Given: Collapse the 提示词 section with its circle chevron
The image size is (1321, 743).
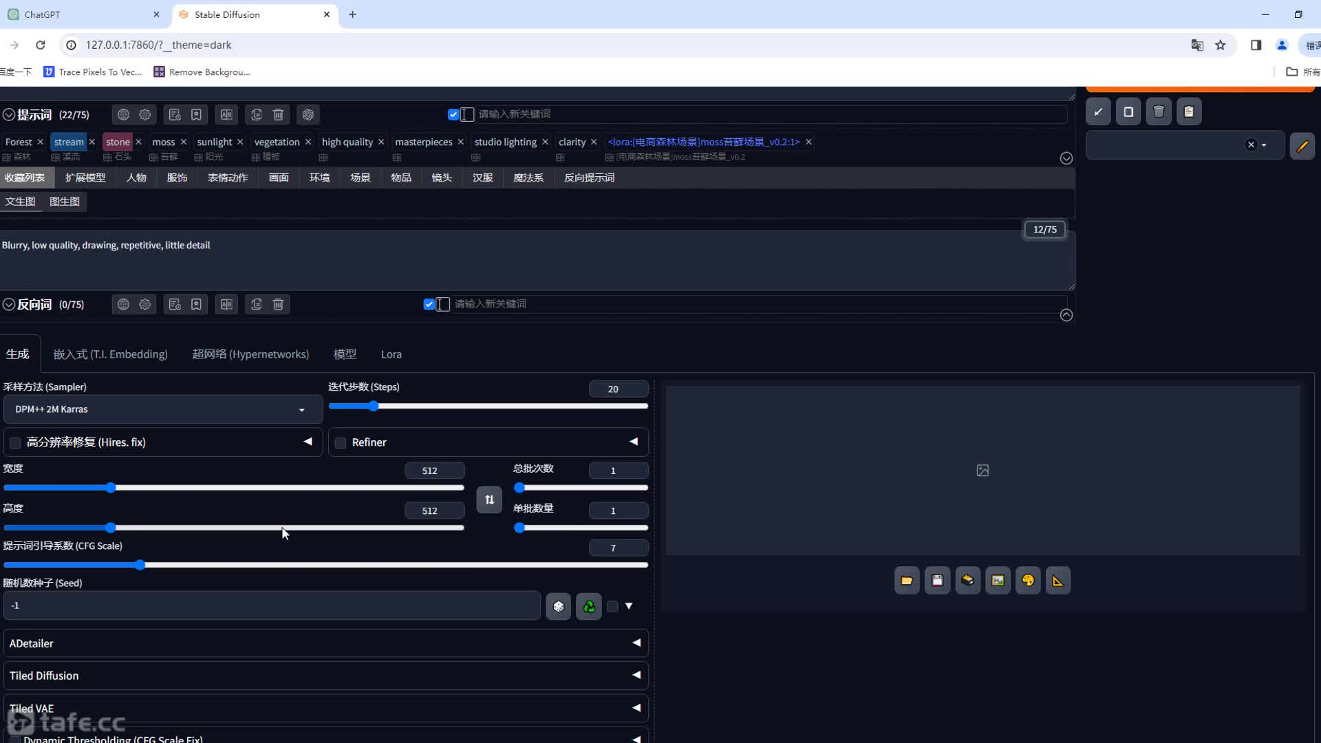Looking at the screenshot, I should point(9,115).
